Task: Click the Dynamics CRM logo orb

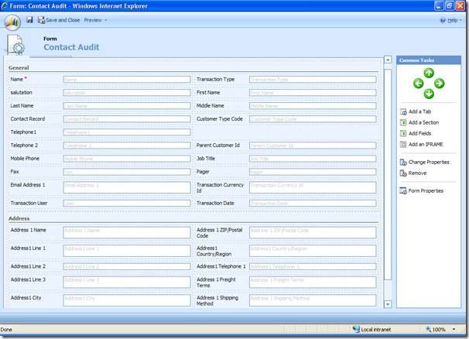Action: point(12,20)
